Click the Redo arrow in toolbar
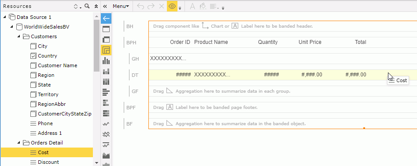Viewport: 417px width, 166px height. pos(151,6)
